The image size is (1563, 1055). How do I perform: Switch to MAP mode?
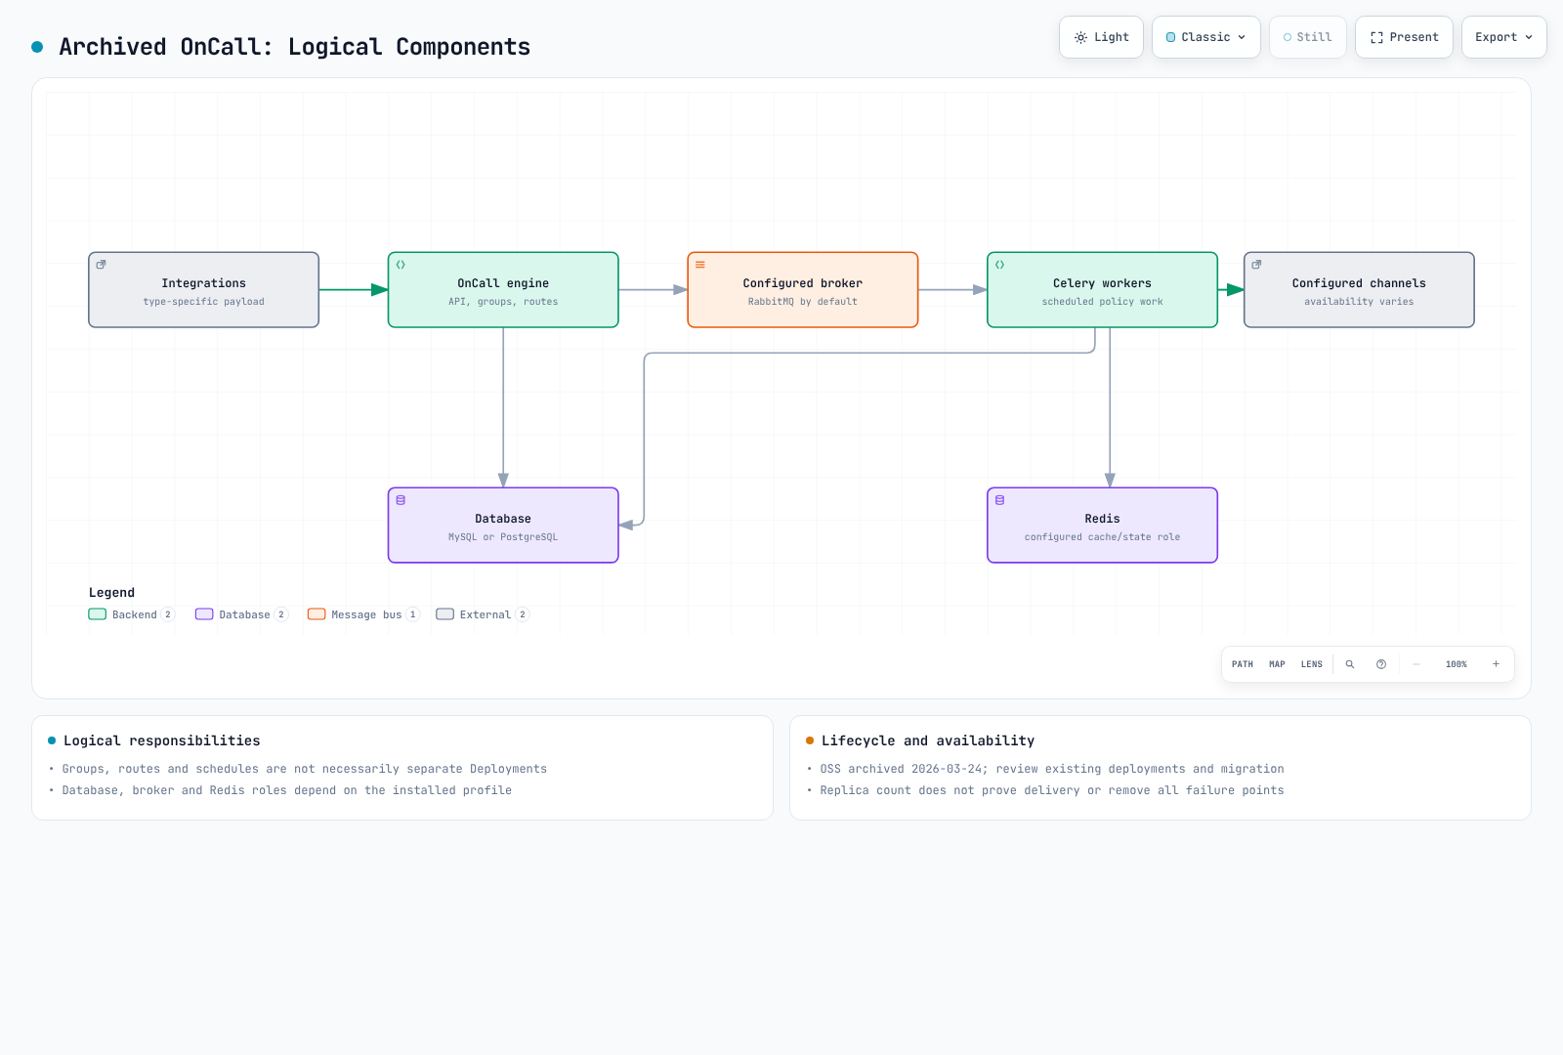coord(1277,664)
